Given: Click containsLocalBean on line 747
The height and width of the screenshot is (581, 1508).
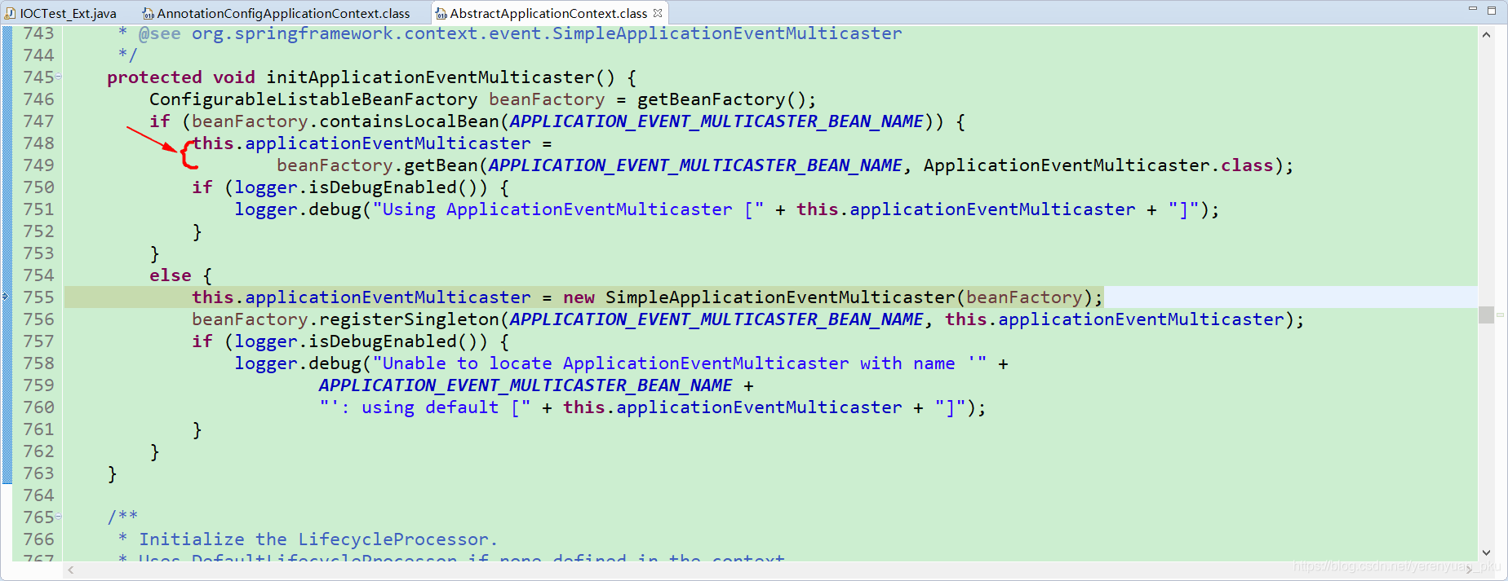Looking at the screenshot, I should [409, 121].
